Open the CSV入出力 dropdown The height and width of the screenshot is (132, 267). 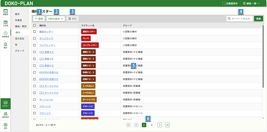coord(56,19)
